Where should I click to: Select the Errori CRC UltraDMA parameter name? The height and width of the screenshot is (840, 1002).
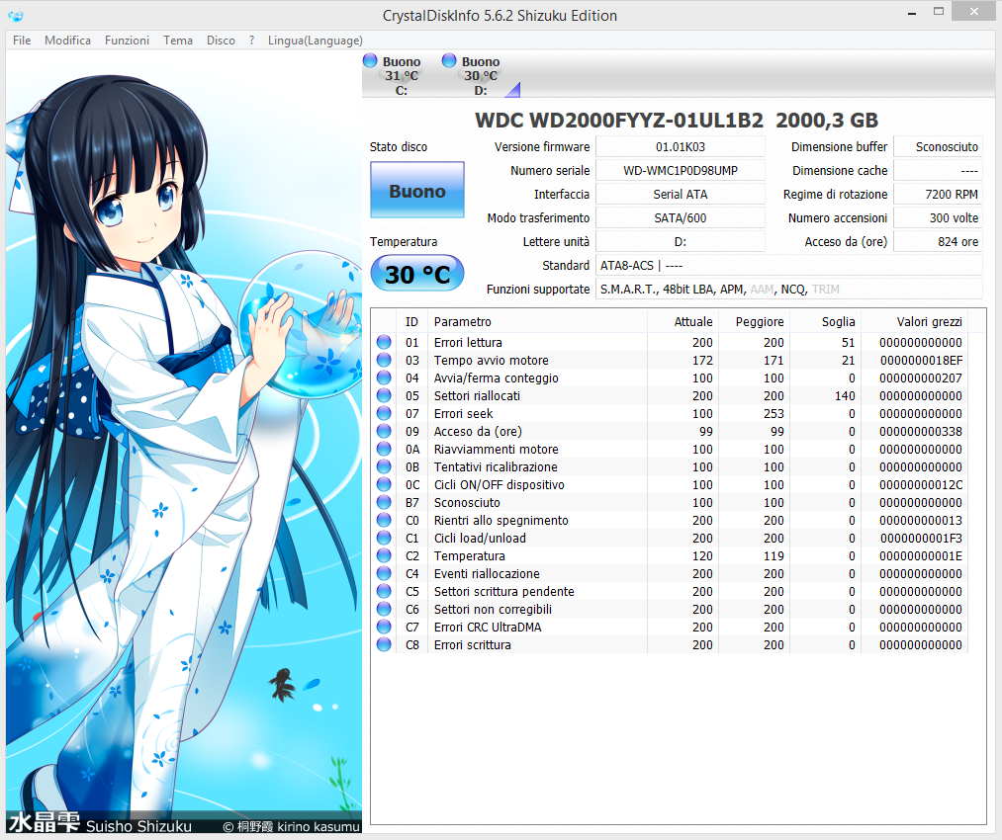488,628
